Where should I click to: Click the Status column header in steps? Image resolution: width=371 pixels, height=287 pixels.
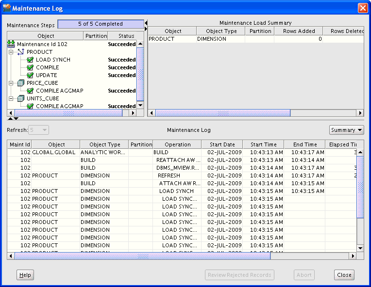pos(126,36)
